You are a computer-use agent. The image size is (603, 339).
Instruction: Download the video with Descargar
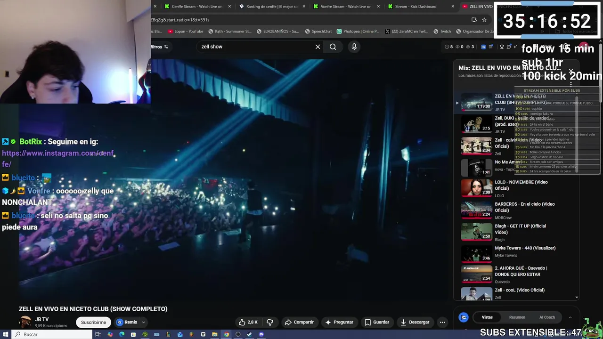coord(415,322)
